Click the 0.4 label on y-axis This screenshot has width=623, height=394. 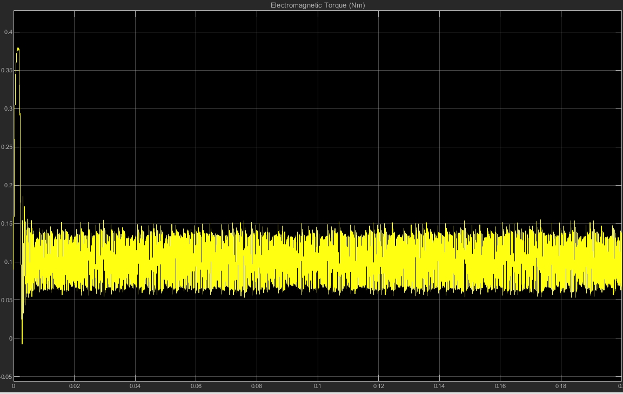[8, 32]
